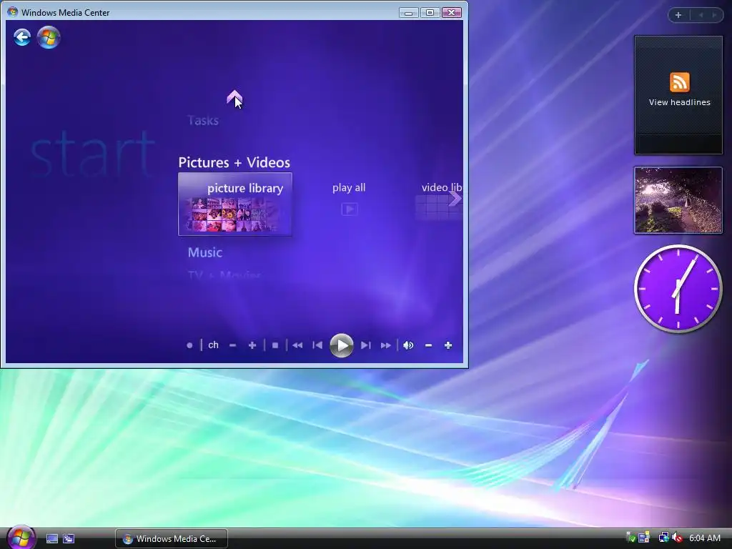This screenshot has height=549, width=732.
Task: Select the Tasks menu category
Action: coord(203,120)
